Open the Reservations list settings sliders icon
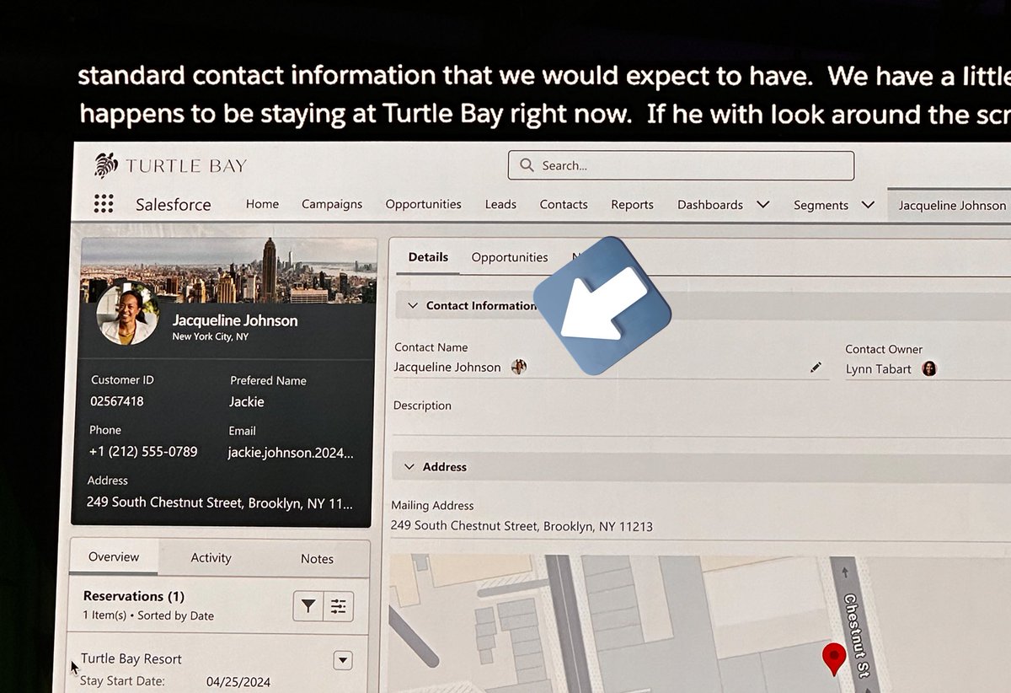This screenshot has width=1011, height=693. pyautogui.click(x=339, y=606)
